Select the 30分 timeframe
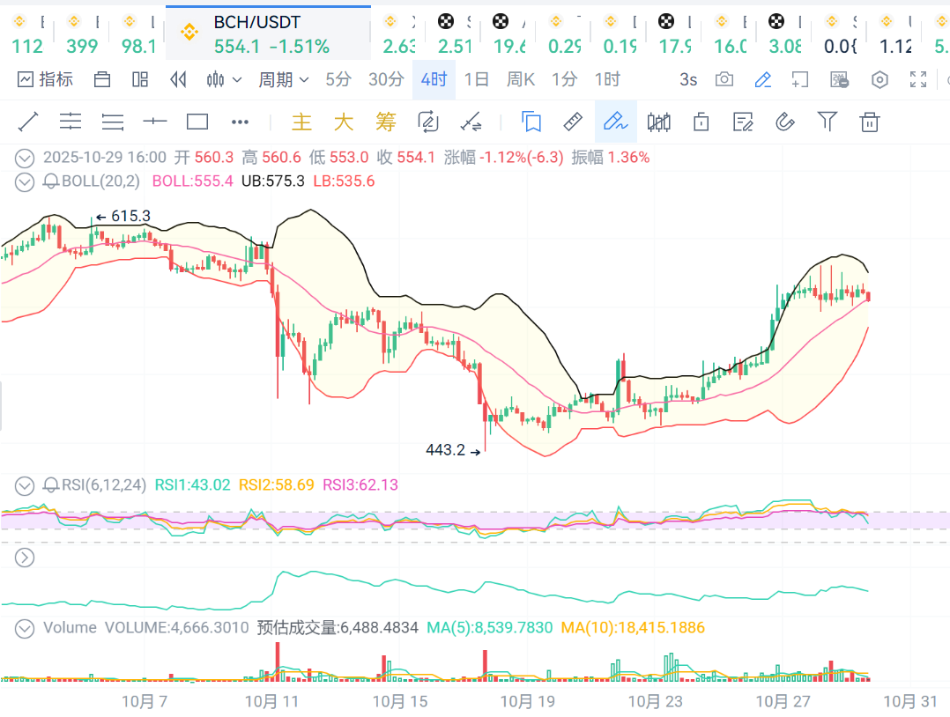 point(386,79)
